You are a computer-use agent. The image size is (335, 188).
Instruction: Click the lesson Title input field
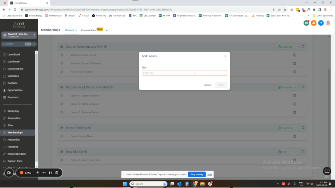[184, 73]
